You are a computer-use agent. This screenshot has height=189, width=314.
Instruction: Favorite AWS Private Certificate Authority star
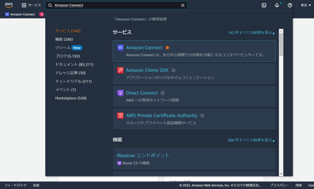(x=202, y=115)
